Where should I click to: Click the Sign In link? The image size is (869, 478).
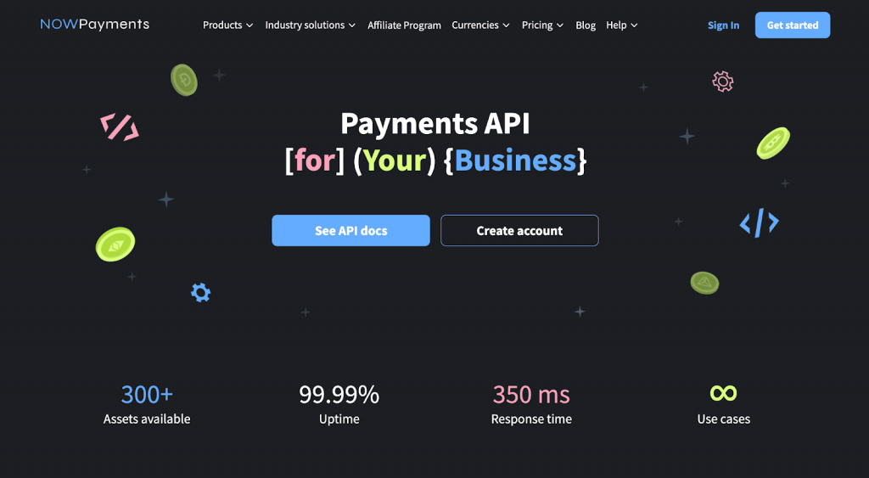[x=723, y=25]
